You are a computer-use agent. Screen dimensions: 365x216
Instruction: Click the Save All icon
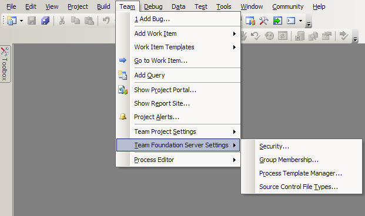pos(45,21)
